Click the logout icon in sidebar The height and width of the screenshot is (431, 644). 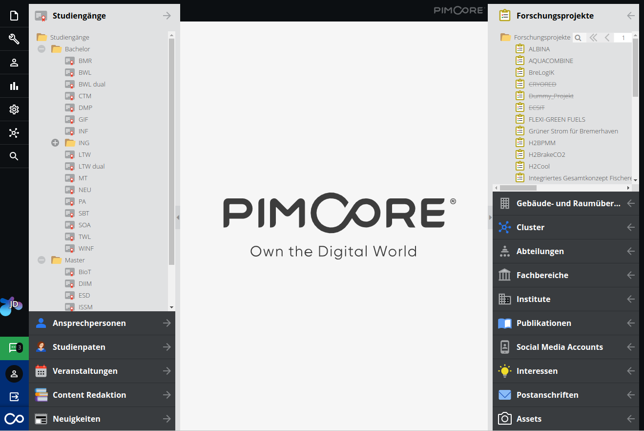tap(14, 396)
